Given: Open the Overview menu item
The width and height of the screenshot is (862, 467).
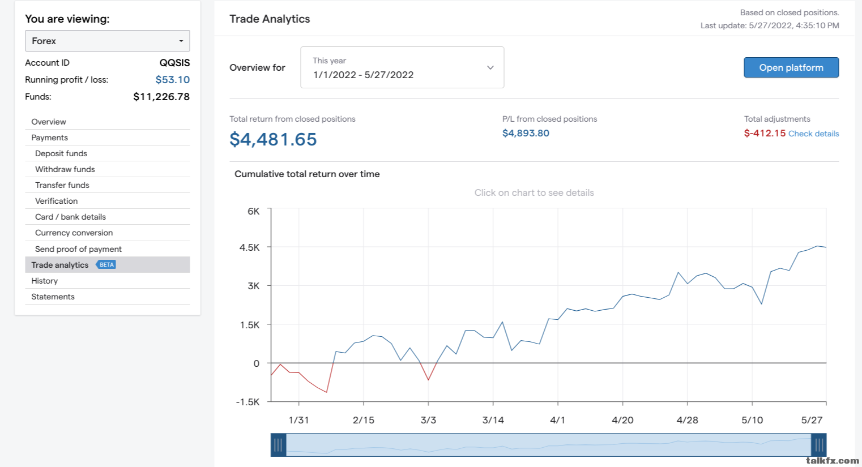Looking at the screenshot, I should coord(108,122).
